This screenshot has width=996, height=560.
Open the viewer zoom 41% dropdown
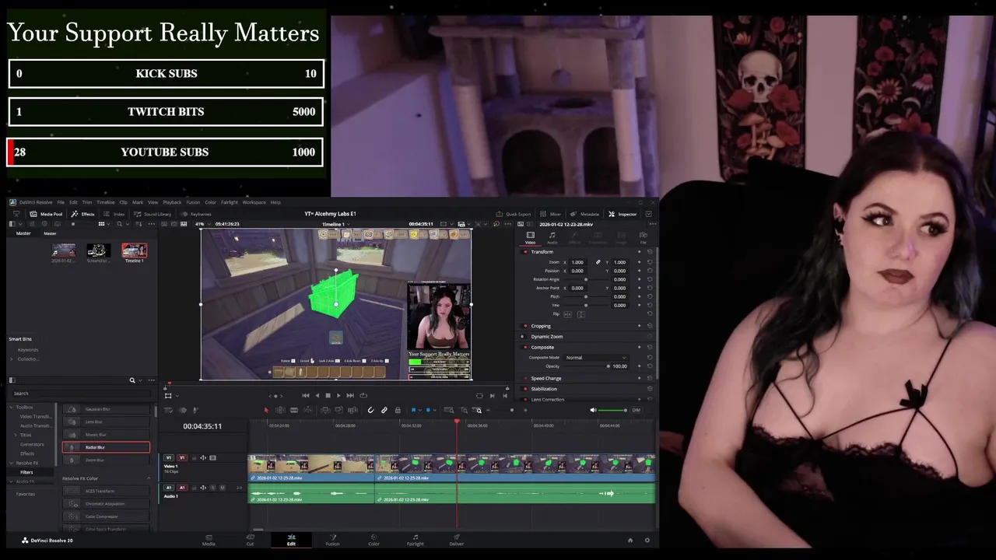[x=202, y=224]
